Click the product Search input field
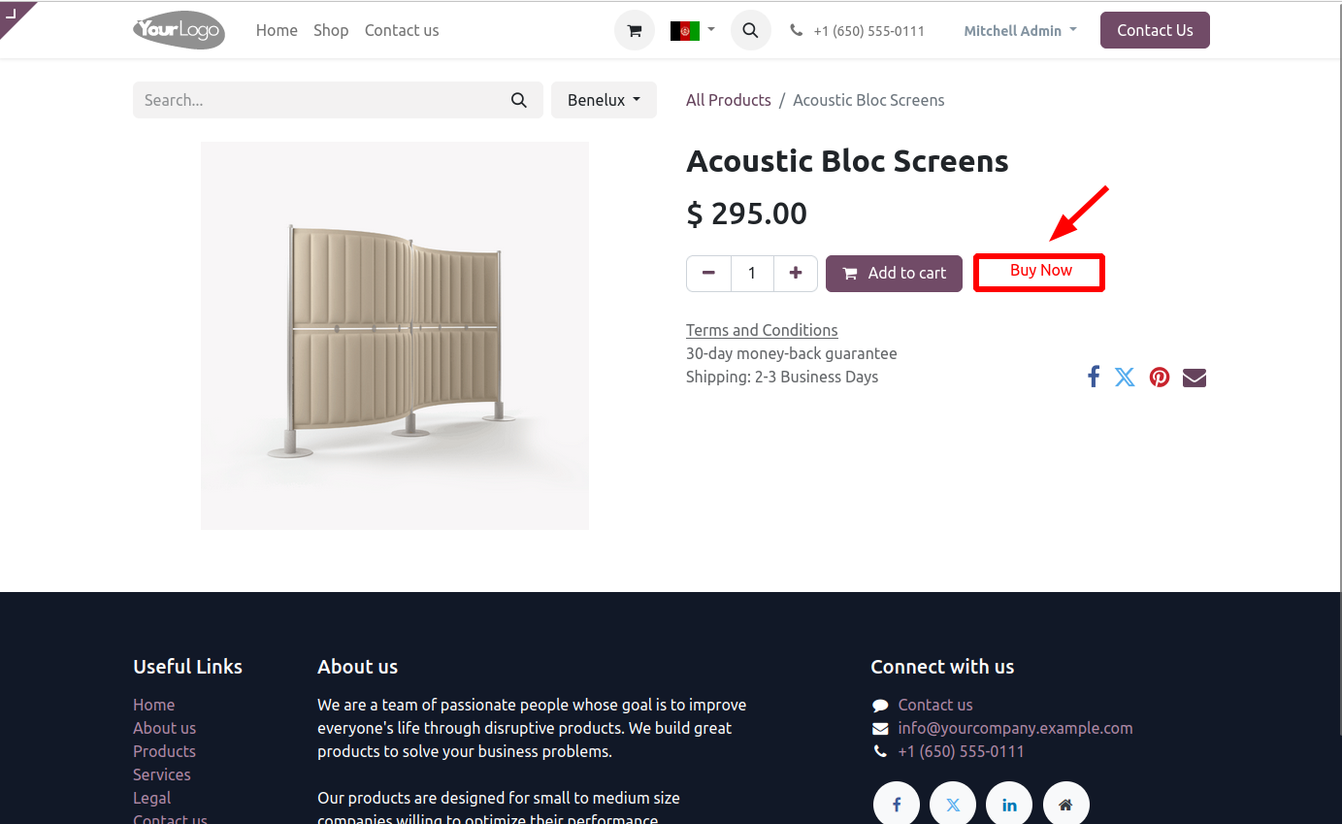 click(x=320, y=100)
